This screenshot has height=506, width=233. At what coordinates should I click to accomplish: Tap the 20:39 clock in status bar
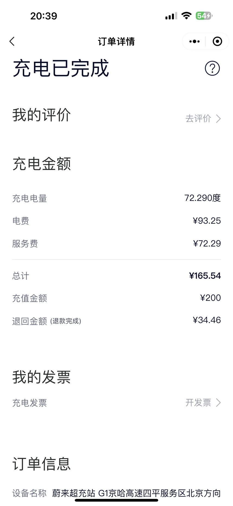tap(44, 16)
